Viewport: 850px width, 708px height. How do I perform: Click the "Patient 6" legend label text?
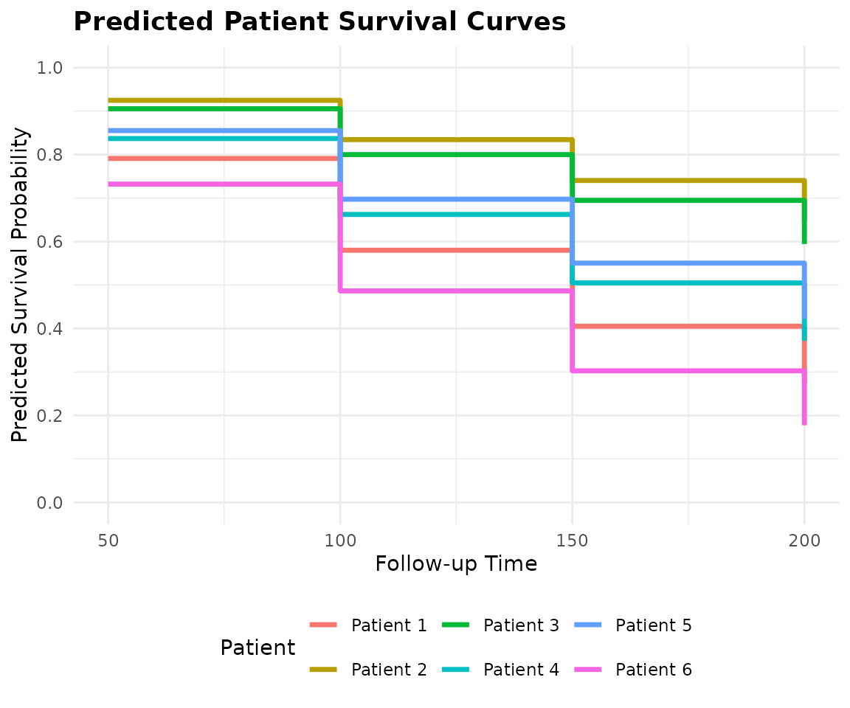653,670
